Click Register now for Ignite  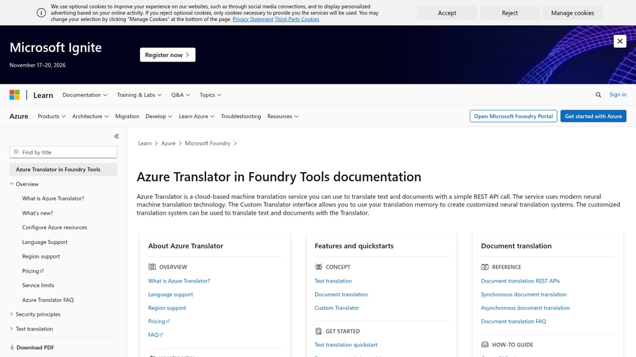pyautogui.click(x=167, y=55)
